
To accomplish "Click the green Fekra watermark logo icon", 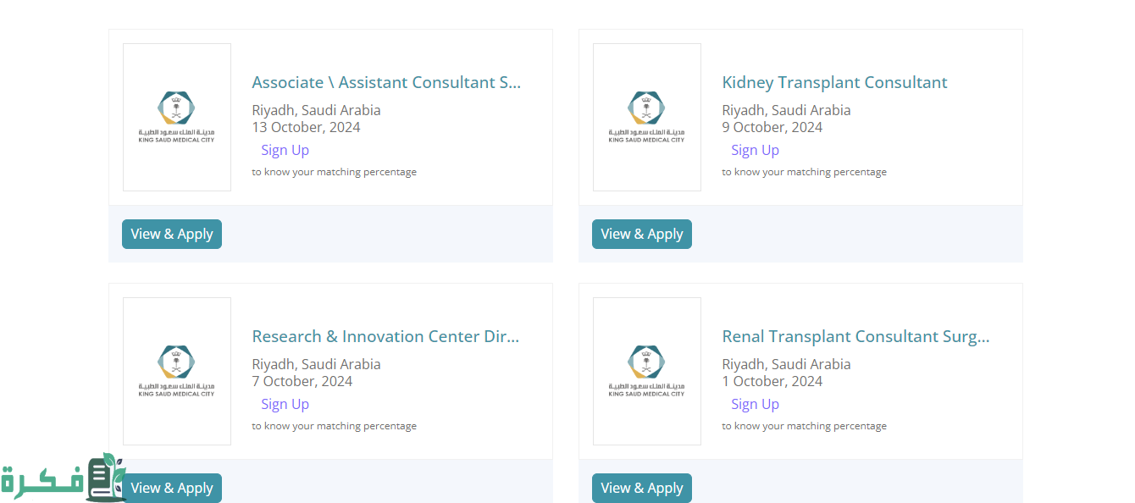I will pos(106,477).
